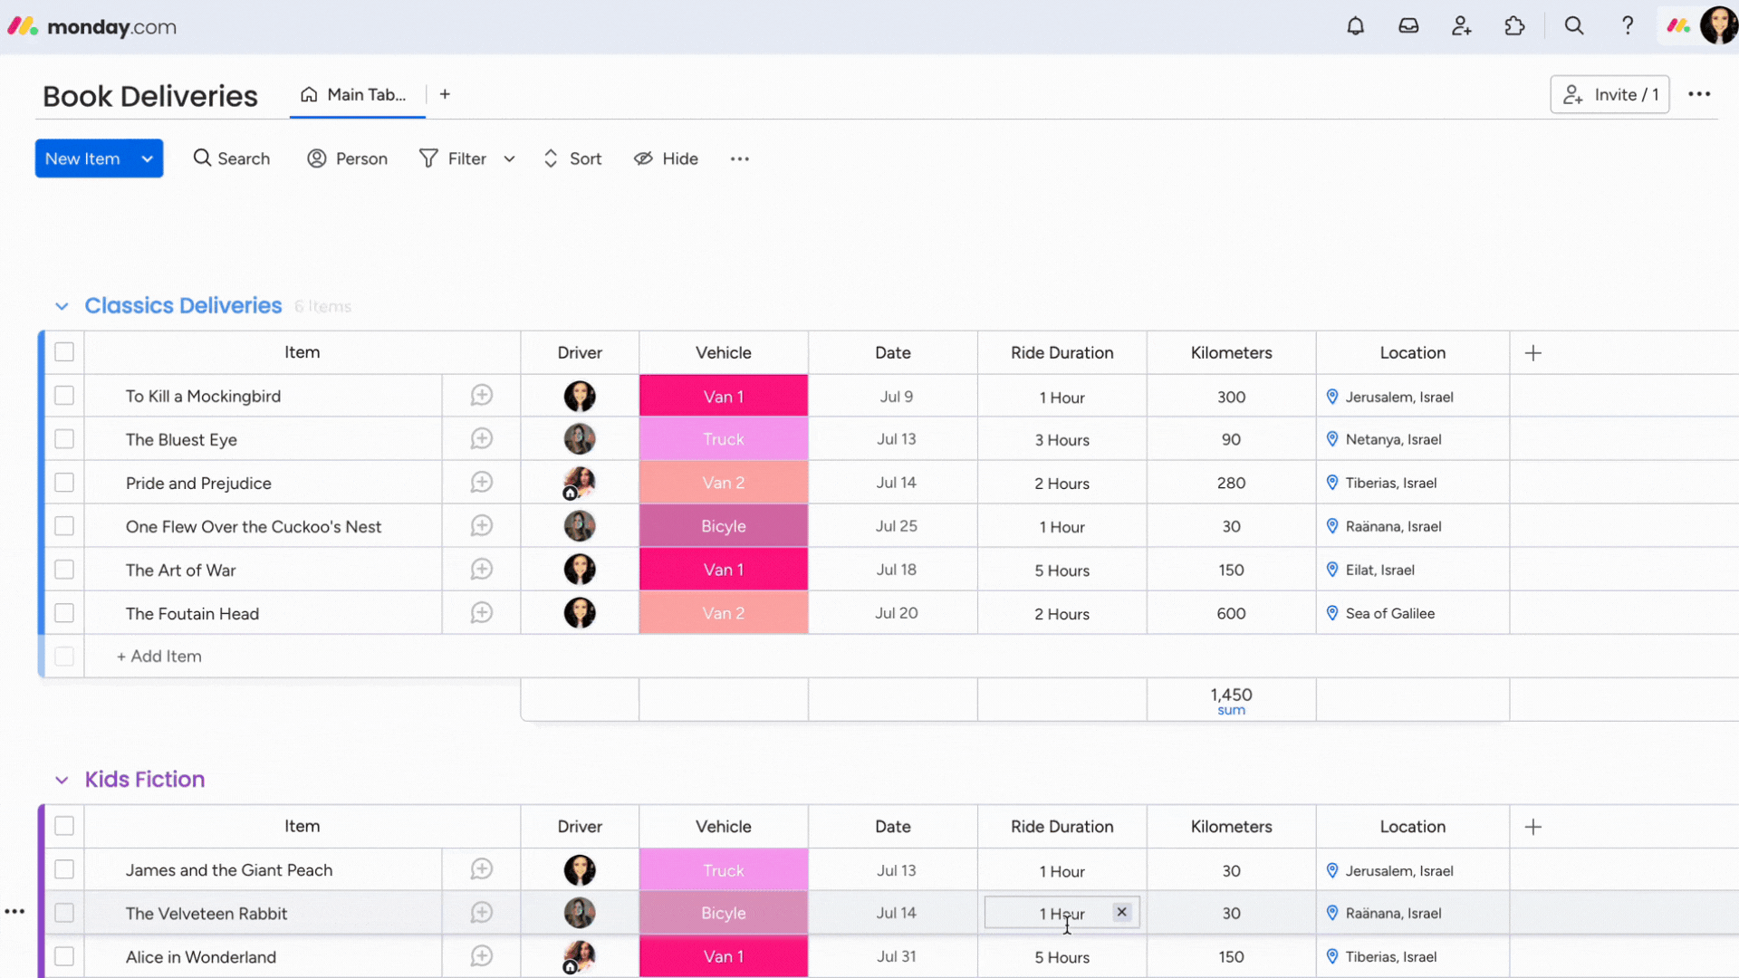The image size is (1739, 978).
Task: Click the Van 1 color label for The Art of War
Action: [723, 570]
